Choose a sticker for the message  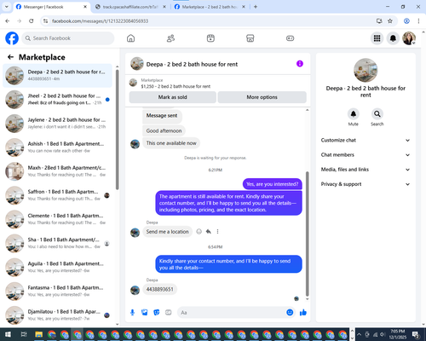tap(157, 313)
